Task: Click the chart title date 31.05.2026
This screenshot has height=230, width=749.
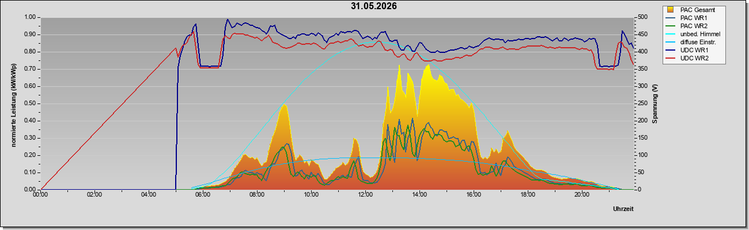Action: click(x=374, y=6)
